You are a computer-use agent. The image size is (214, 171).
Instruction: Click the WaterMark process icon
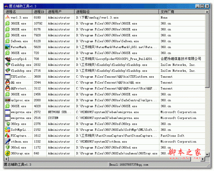7,47
